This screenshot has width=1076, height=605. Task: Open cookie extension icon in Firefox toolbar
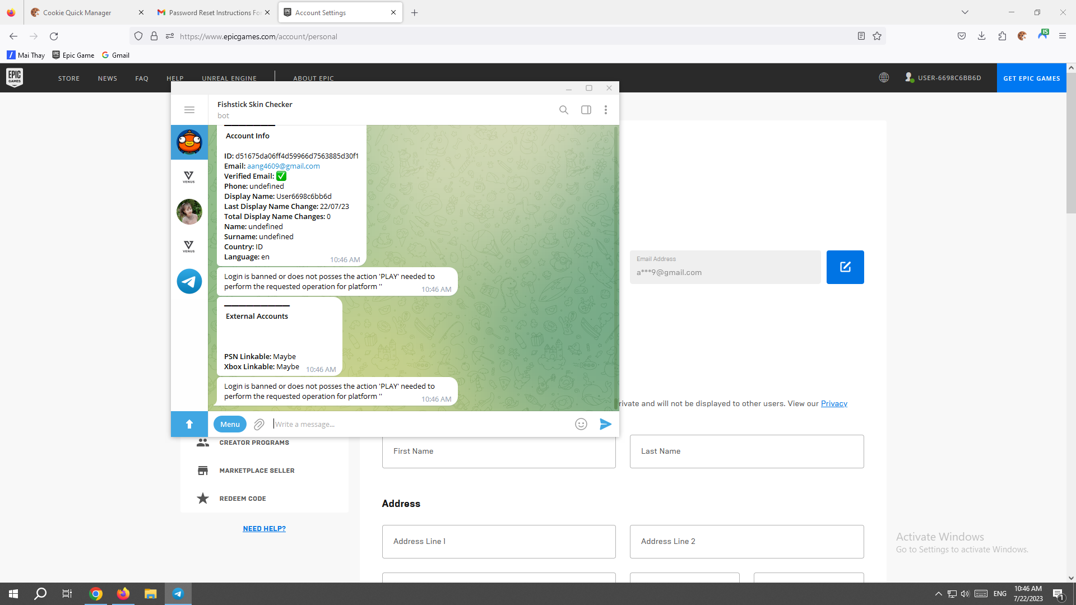(x=1022, y=36)
